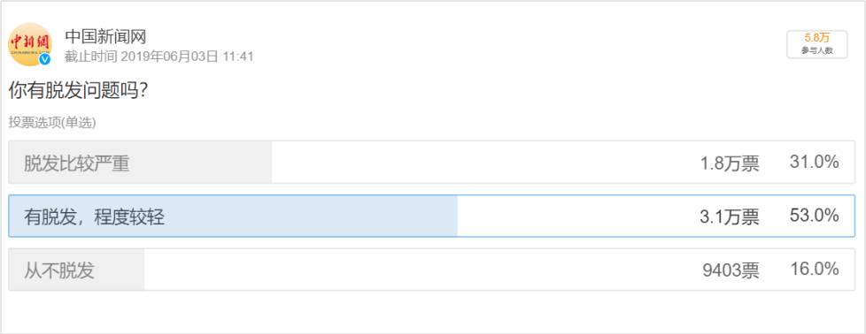Click the poll title 你有脱发问题吗?
This screenshot has height=334, width=866.
(x=77, y=92)
